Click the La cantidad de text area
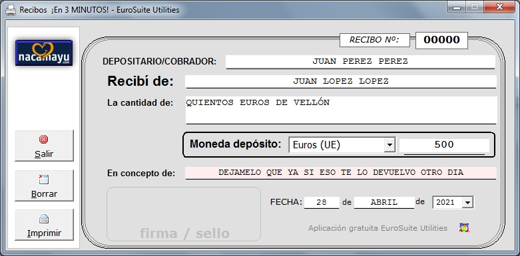 click(x=341, y=110)
